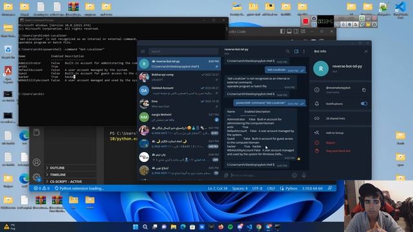The height and width of the screenshot is (232, 413).
Task: Toggle VS Code secondary sidebar layout icon
Action: [x=296, y=32]
